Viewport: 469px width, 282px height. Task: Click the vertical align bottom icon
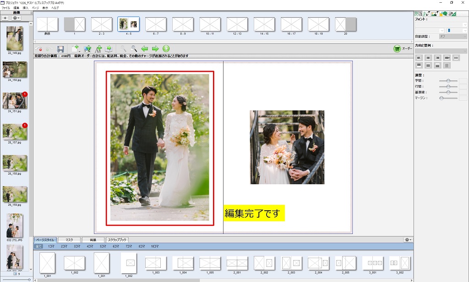pyautogui.click(x=437, y=65)
